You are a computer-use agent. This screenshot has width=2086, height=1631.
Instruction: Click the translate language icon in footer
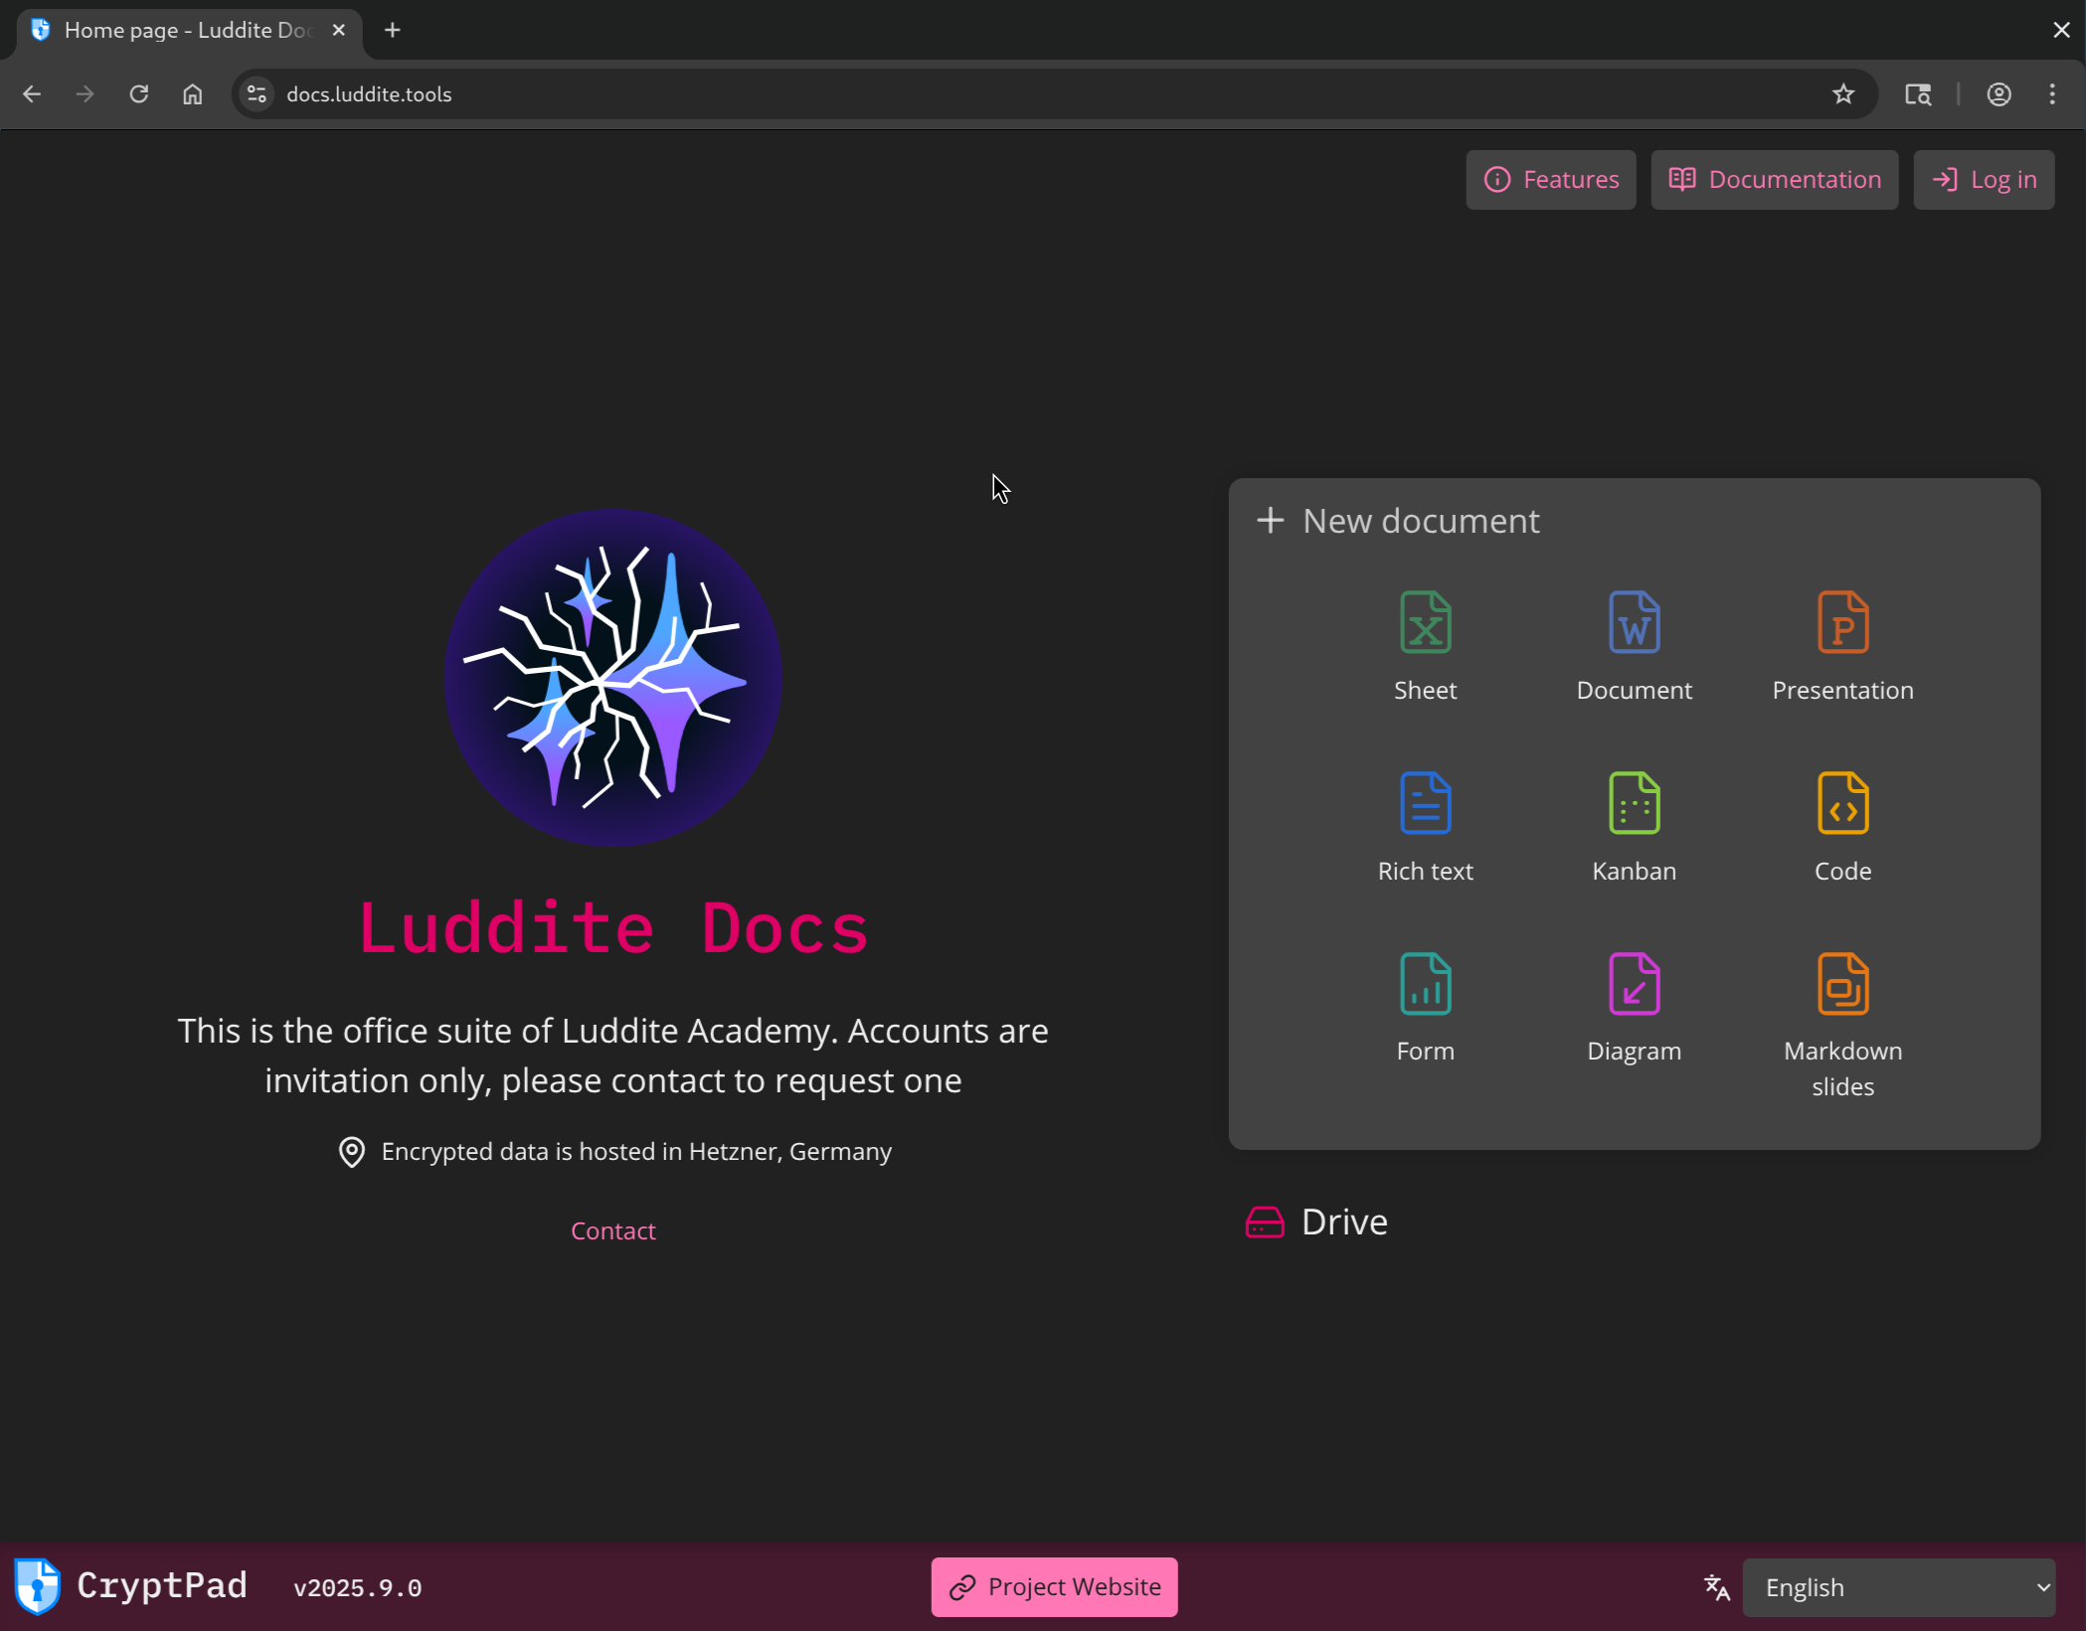coord(1717,1587)
